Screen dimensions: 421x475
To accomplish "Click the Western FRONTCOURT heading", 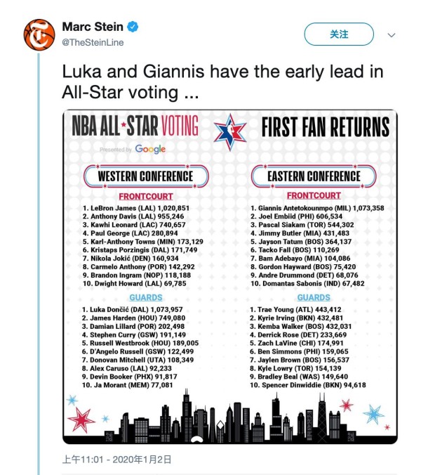I will [x=146, y=196].
